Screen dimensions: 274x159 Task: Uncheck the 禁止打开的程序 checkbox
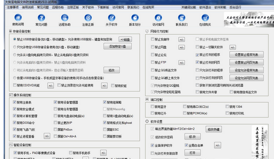(197, 55)
